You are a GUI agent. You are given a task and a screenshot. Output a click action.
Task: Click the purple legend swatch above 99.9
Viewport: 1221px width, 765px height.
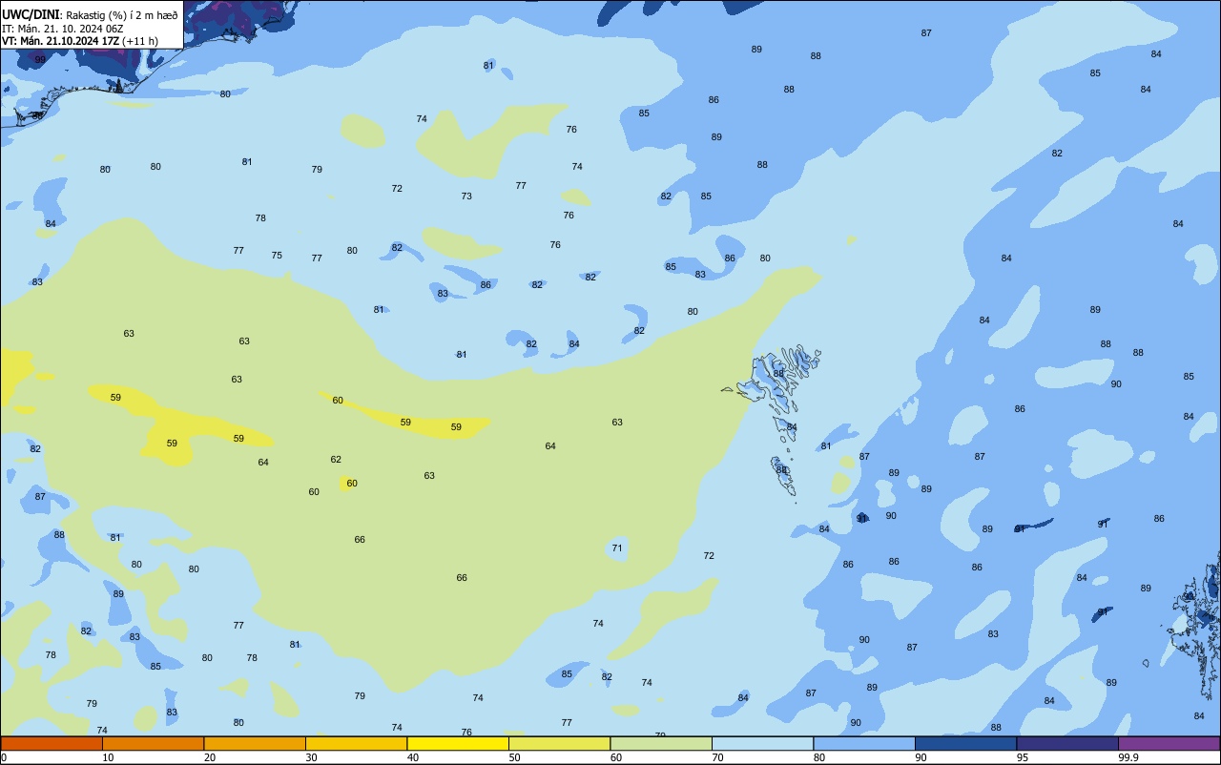click(1169, 743)
